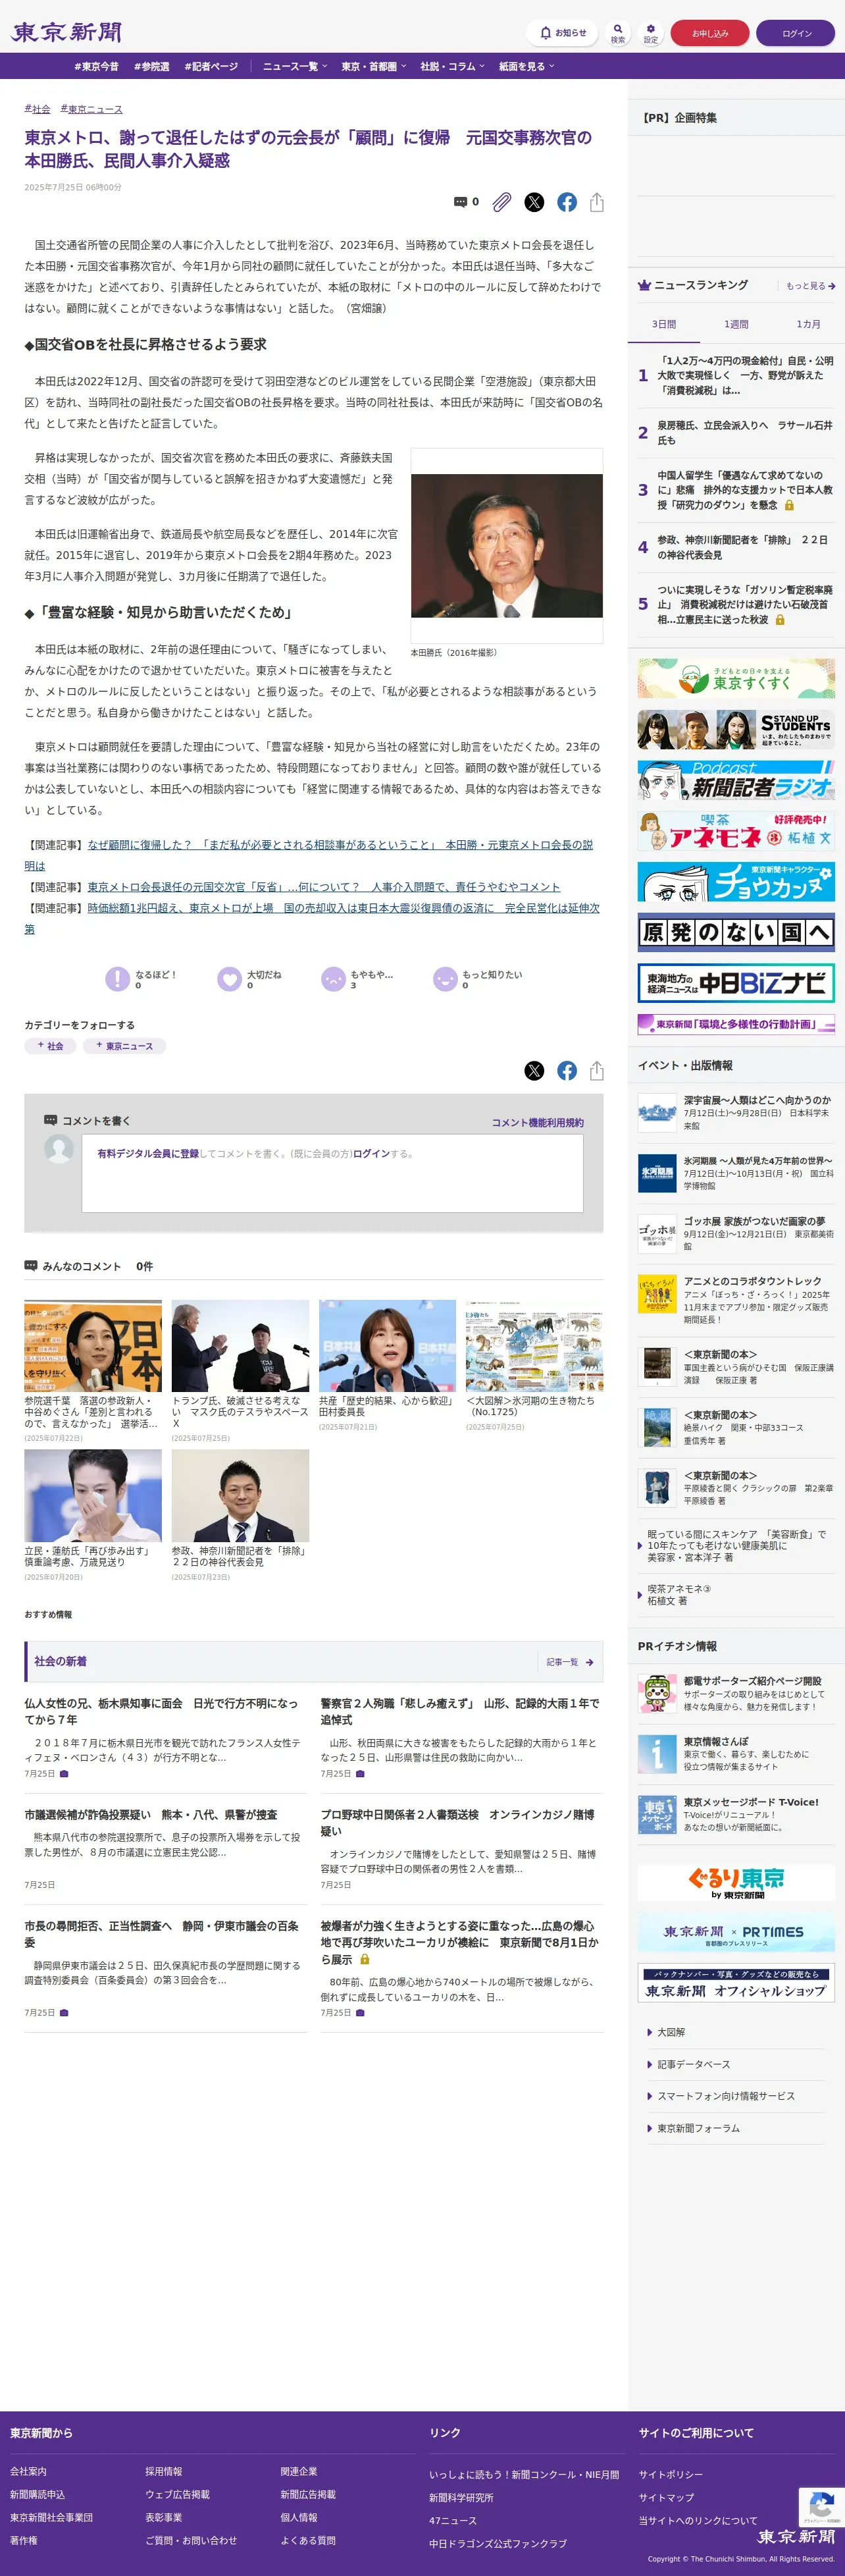Open the 東京新聞 × PR TIMES banner
This screenshot has height=2576, width=845.
tap(736, 1932)
